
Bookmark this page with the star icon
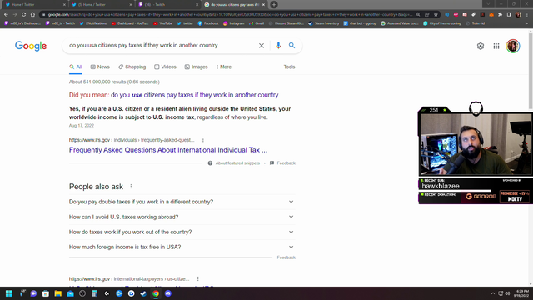(436, 15)
